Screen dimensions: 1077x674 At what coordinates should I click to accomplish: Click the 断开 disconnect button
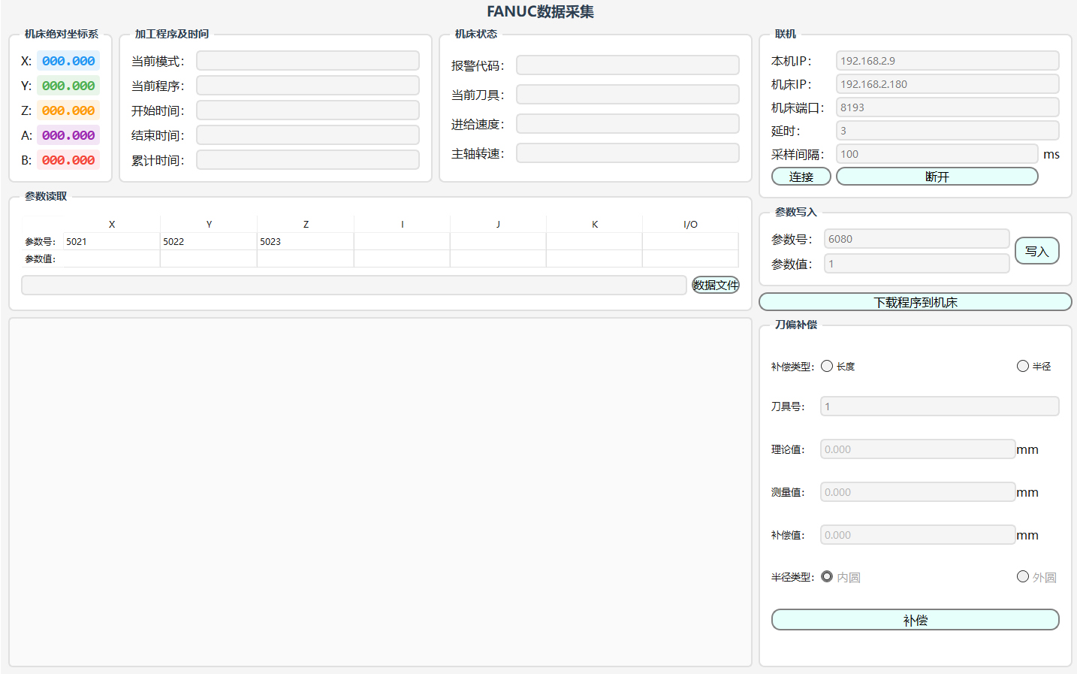937,177
